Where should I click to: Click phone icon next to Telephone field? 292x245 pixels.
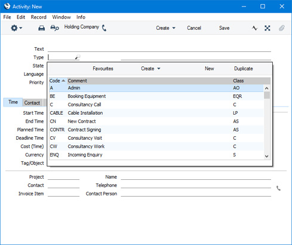click(278, 188)
